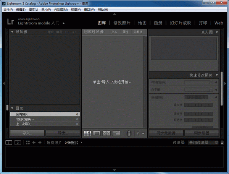
Task: Decrease exposure by large step (曝光度 <<)
Action: (188, 105)
